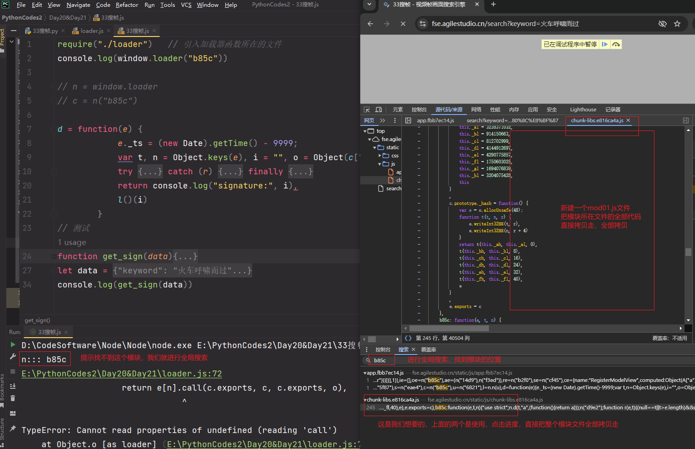The image size is (695, 449).
Task: Open the VCS menu
Action: click(186, 5)
